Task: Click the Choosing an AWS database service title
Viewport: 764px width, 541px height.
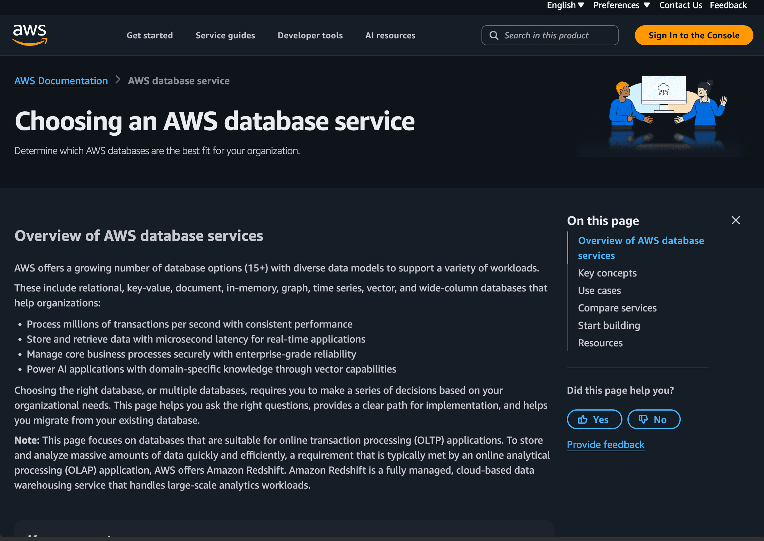Action: 215,121
